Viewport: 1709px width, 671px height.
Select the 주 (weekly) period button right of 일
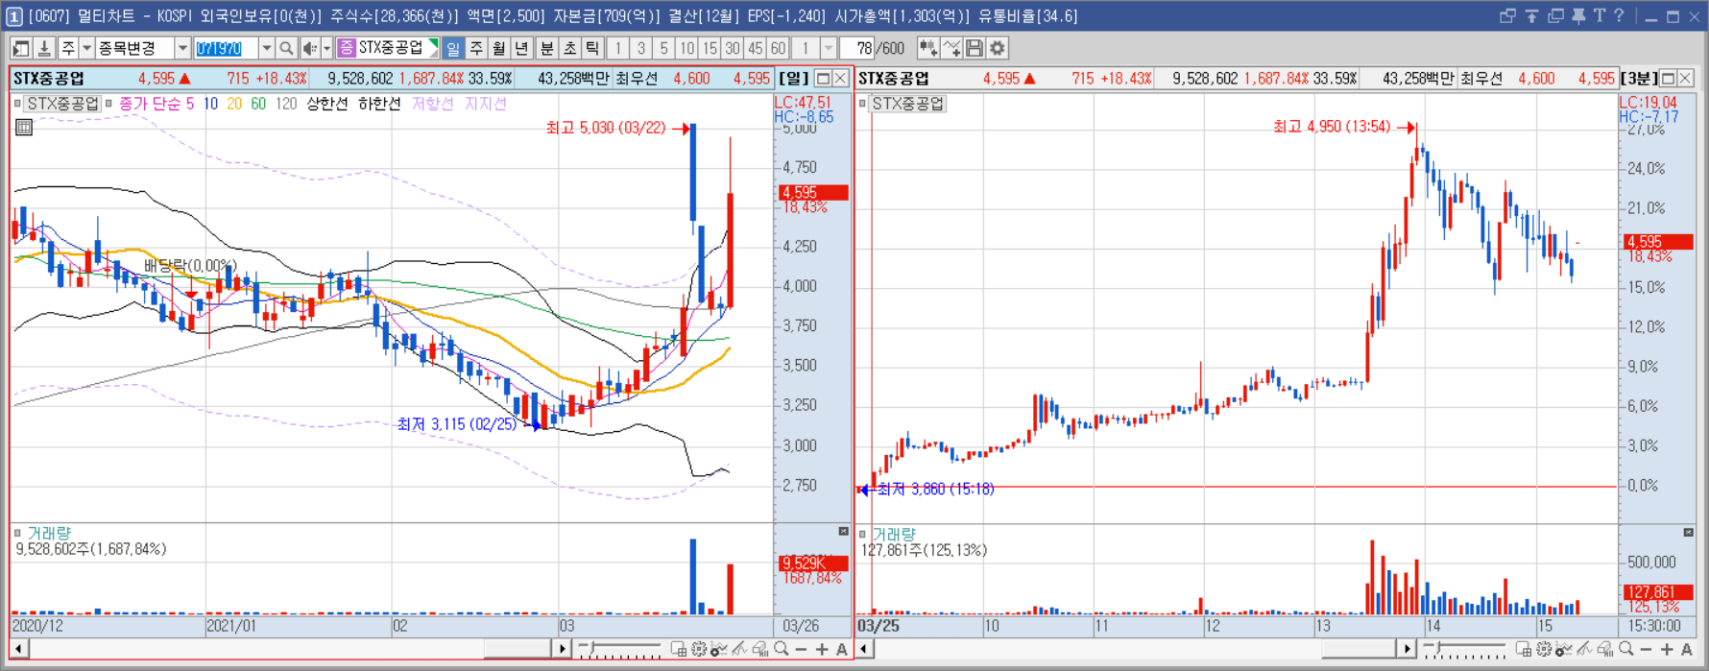[476, 48]
